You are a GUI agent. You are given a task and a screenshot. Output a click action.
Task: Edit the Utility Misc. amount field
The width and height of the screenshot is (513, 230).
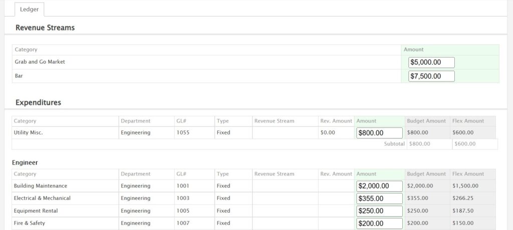[x=379, y=133]
